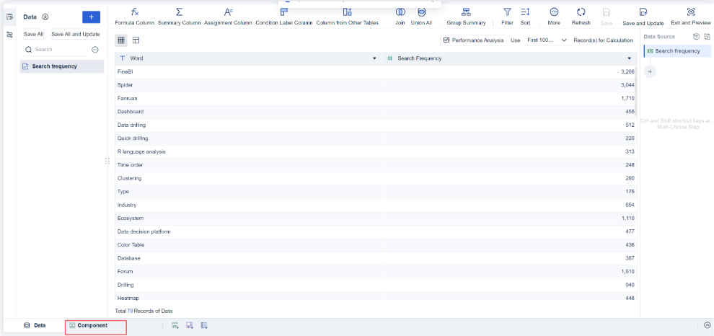Open Group Summary
This screenshot has width=714, height=336.
[466, 16]
